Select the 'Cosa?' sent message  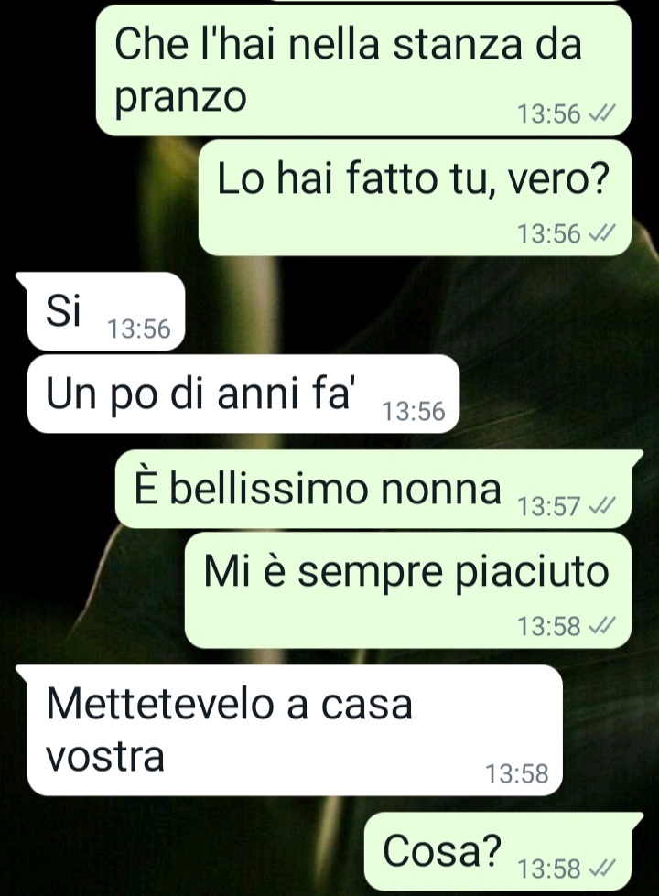click(502, 852)
